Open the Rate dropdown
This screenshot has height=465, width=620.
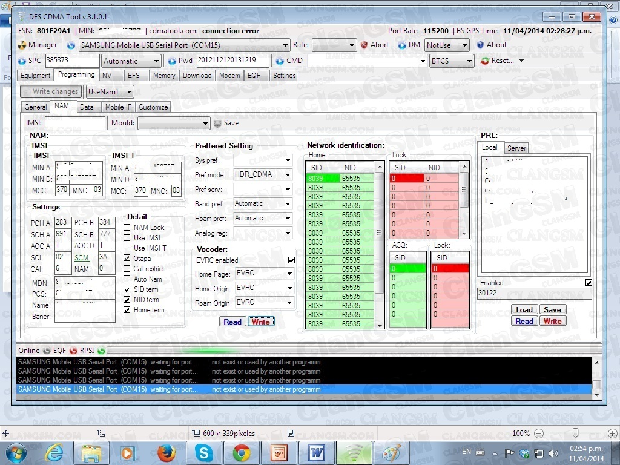point(352,45)
